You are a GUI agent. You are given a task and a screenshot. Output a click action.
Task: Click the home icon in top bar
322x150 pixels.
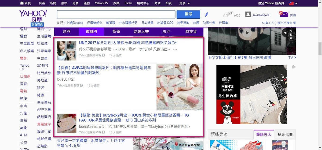22,3
